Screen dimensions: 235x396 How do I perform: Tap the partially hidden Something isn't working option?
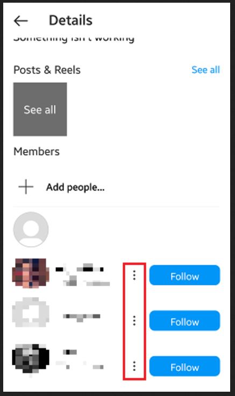74,39
